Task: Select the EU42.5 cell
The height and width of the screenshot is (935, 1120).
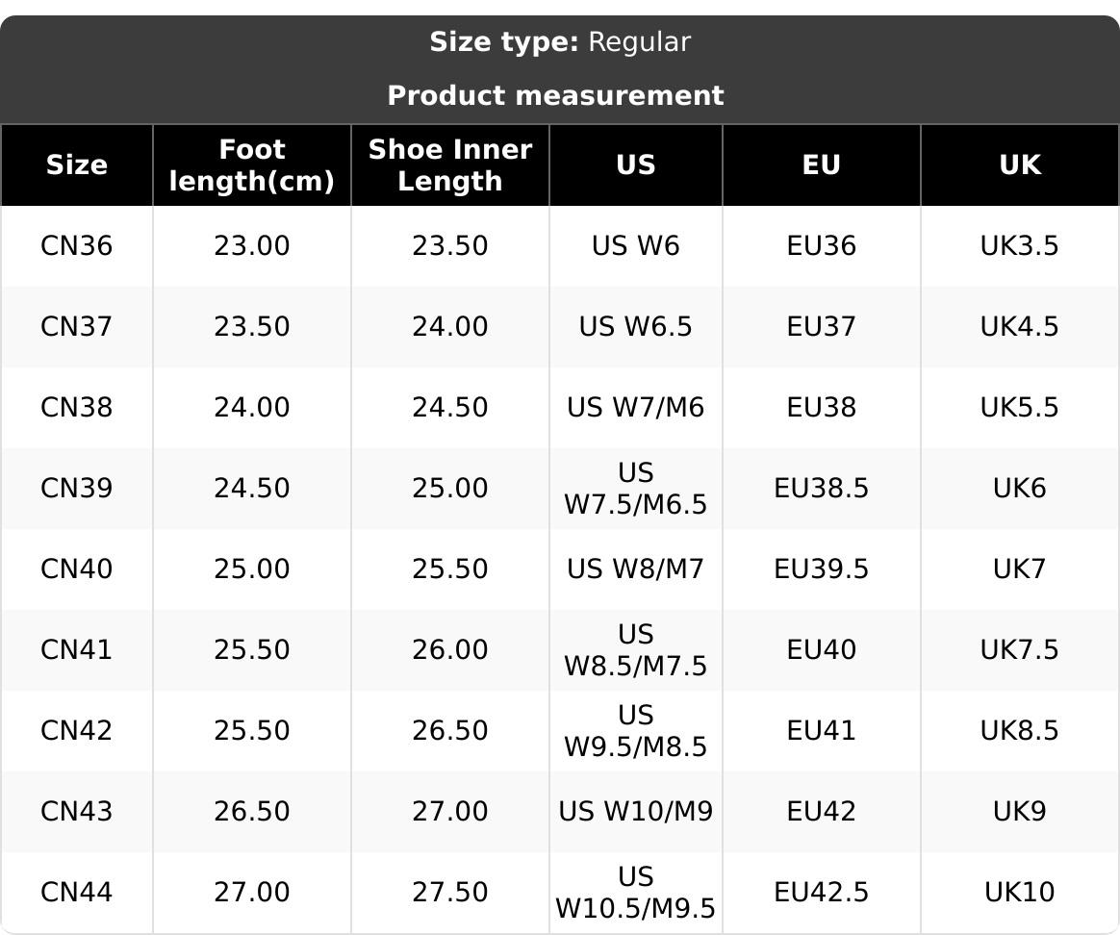Action: [821, 893]
